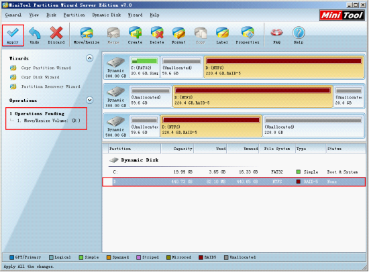This screenshot has width=369, height=272.
Task: Sort by the Partition column header
Action: click(134, 149)
